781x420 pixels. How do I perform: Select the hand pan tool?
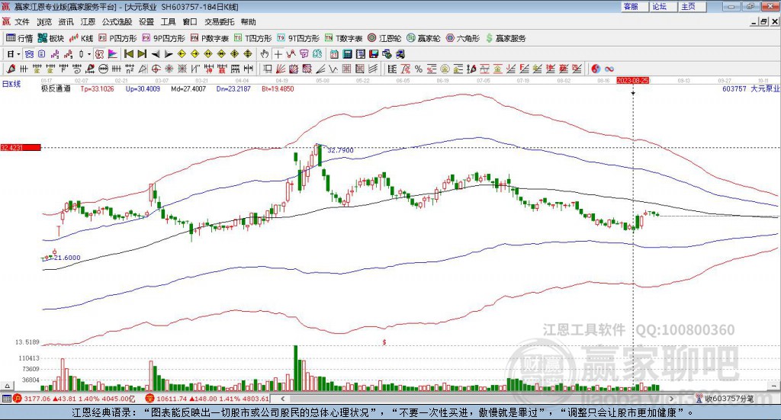tap(265, 54)
